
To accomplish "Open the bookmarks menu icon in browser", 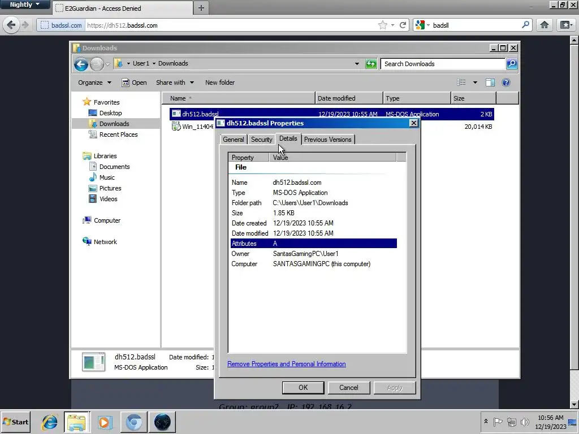I will coord(566,25).
